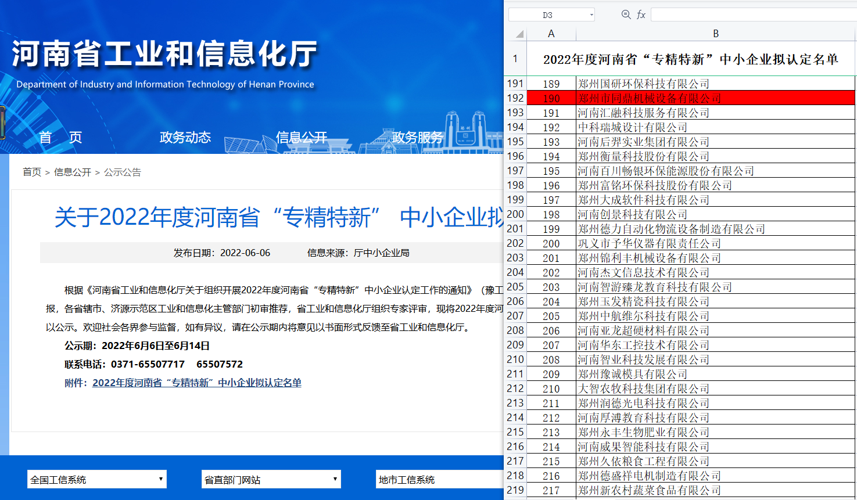Screen dimensions: 857x500
Task: Select 政务服务 in the top navigation
Action: (x=417, y=138)
